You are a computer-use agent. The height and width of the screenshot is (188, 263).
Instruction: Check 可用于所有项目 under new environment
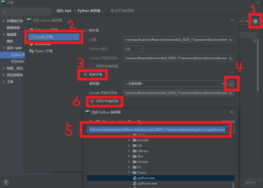[92, 66]
